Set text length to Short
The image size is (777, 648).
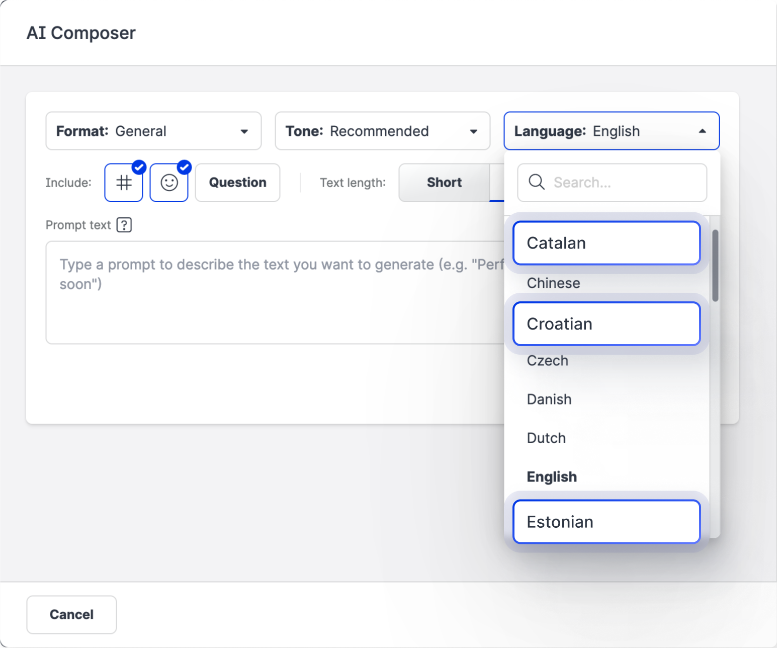(444, 183)
